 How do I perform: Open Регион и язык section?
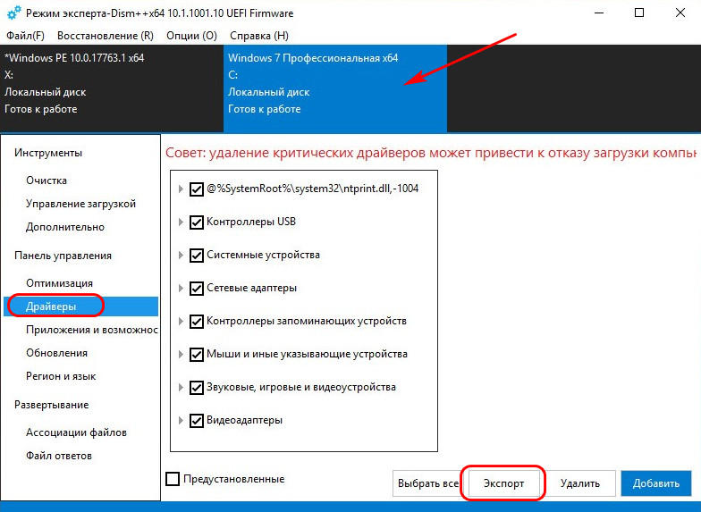click(x=61, y=376)
